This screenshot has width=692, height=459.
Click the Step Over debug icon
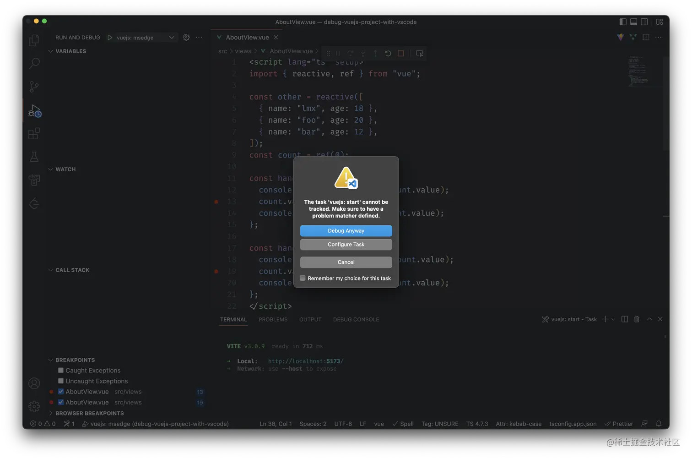(x=350, y=54)
